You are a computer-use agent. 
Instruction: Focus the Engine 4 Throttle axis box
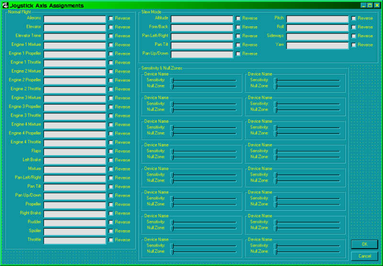tap(75, 143)
